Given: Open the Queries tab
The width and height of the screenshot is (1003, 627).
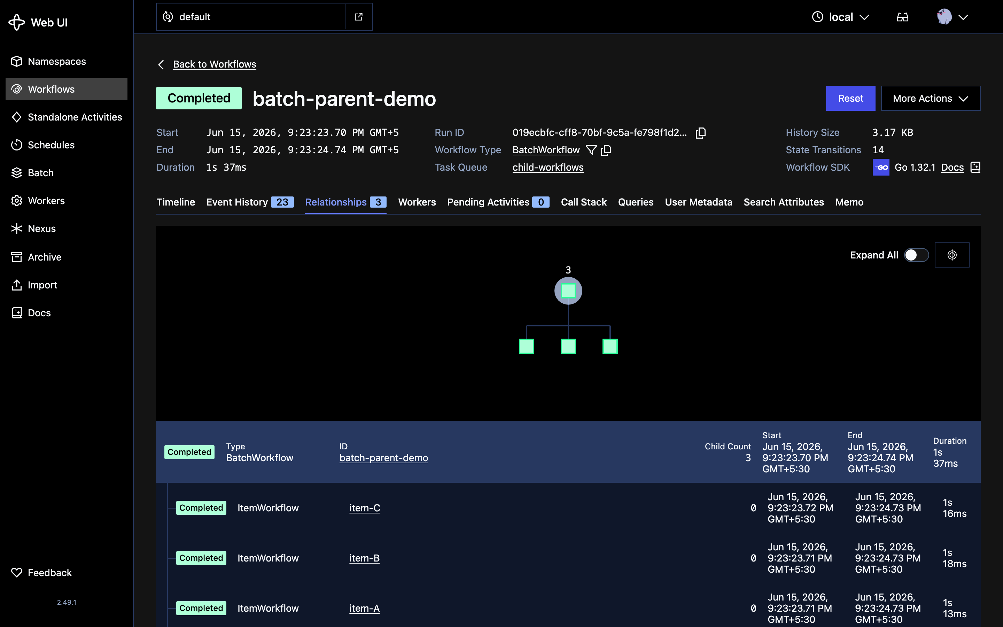Looking at the screenshot, I should pyautogui.click(x=636, y=202).
